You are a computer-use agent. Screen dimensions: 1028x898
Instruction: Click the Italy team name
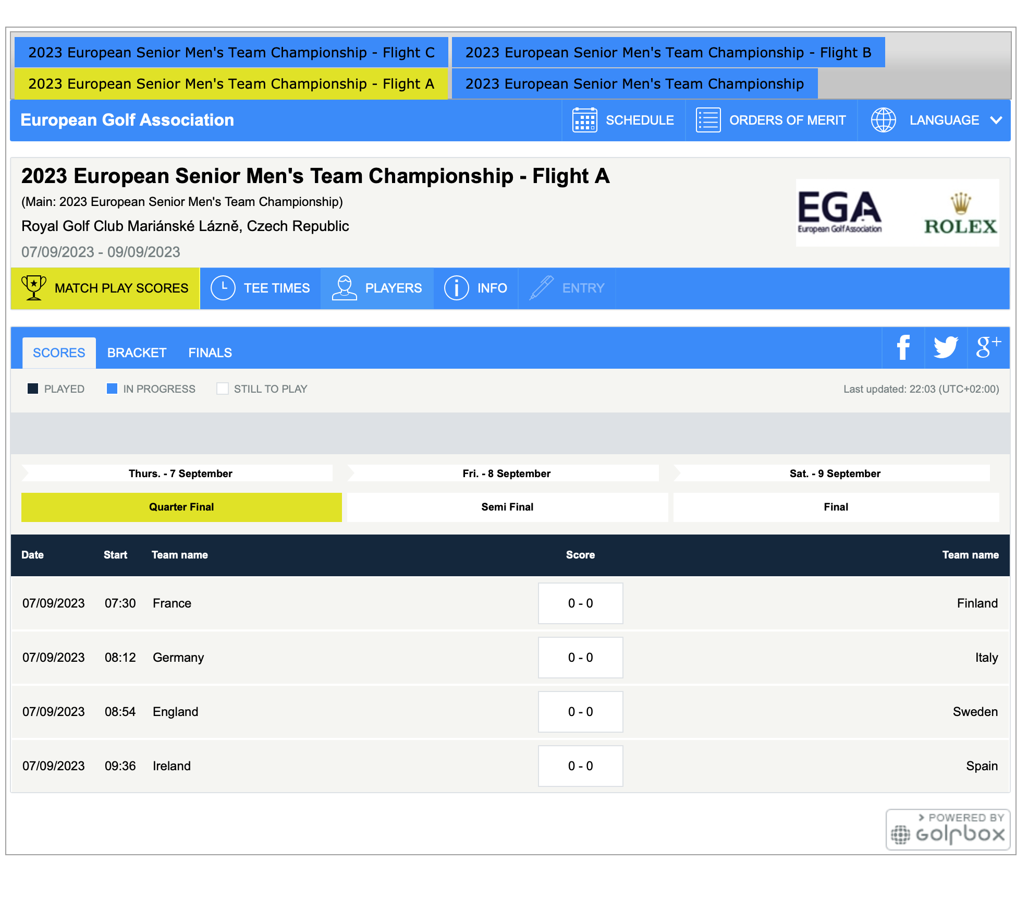(x=986, y=658)
